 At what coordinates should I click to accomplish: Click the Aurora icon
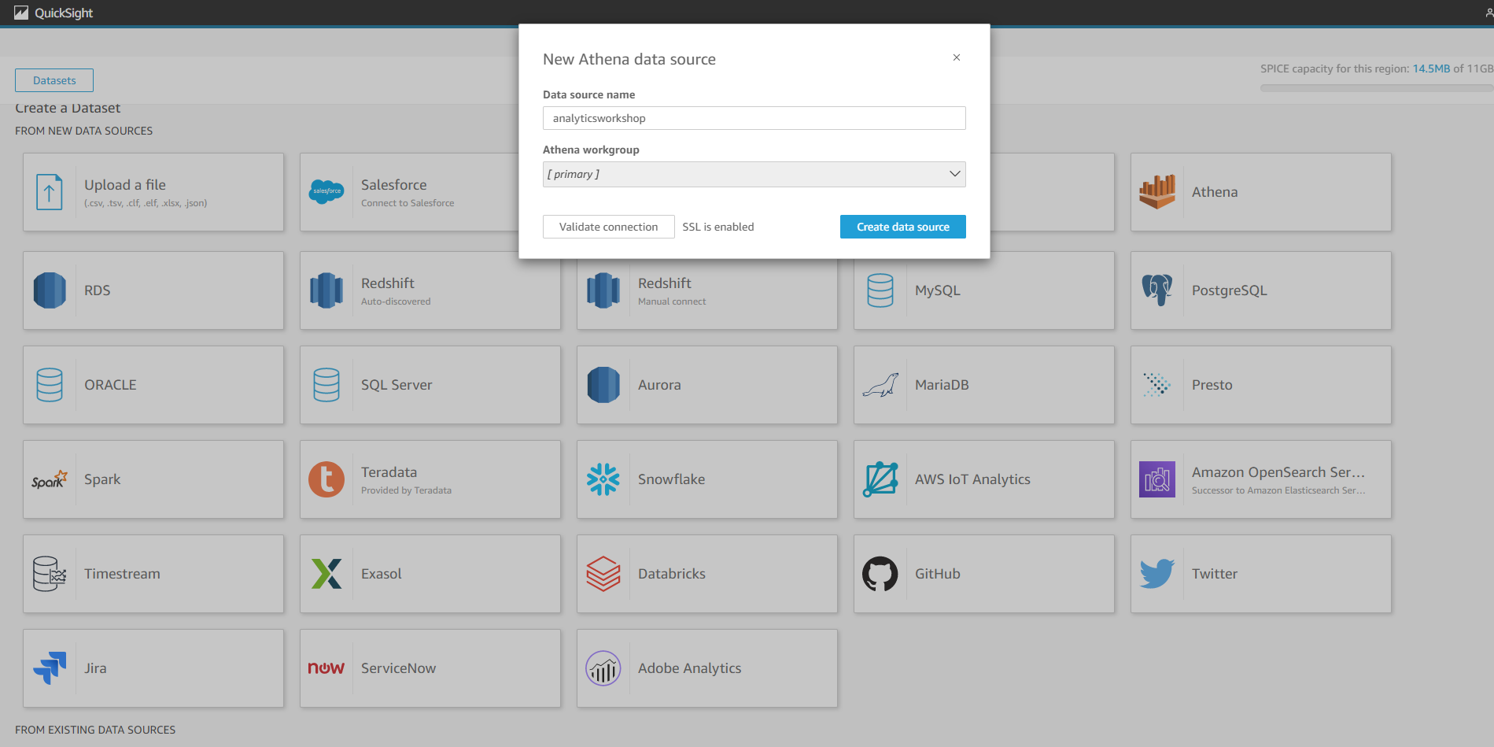click(x=603, y=385)
